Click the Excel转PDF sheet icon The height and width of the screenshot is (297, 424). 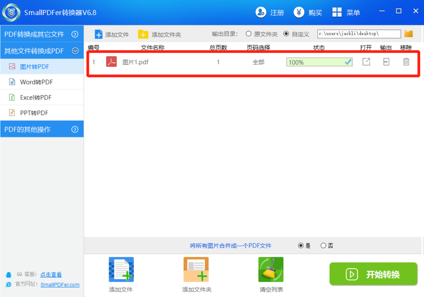(x=12, y=97)
